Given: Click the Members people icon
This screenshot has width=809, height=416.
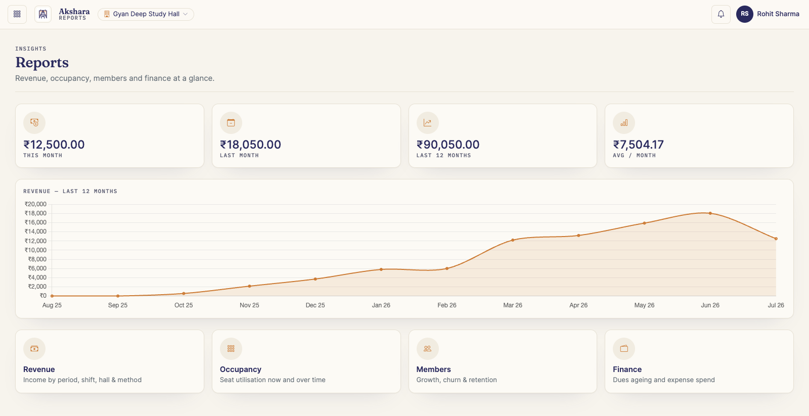Looking at the screenshot, I should coord(428,349).
